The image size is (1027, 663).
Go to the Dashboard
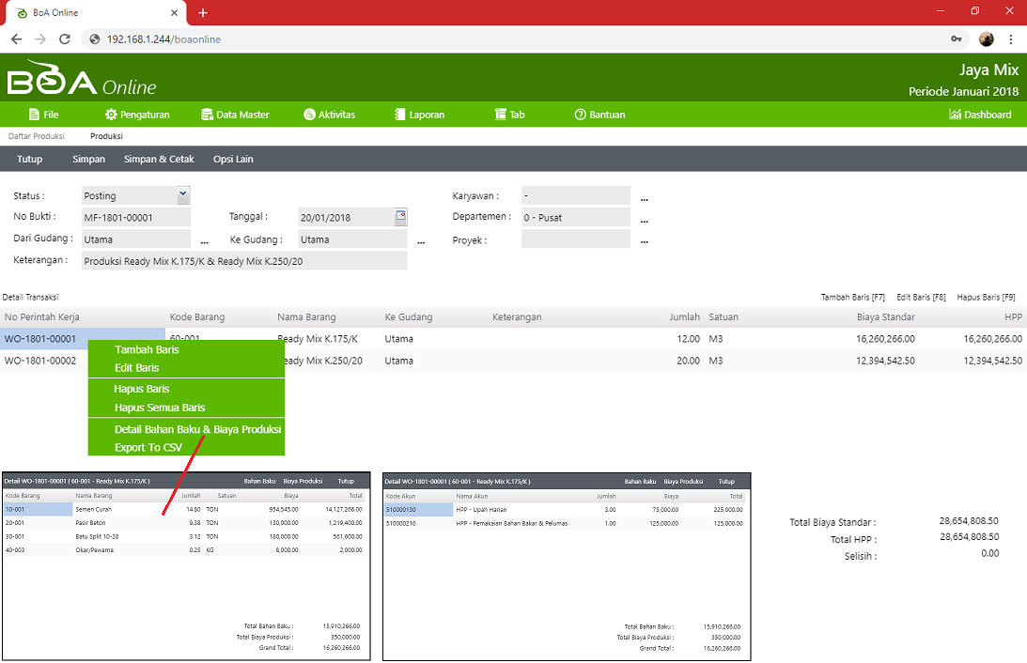(x=980, y=115)
